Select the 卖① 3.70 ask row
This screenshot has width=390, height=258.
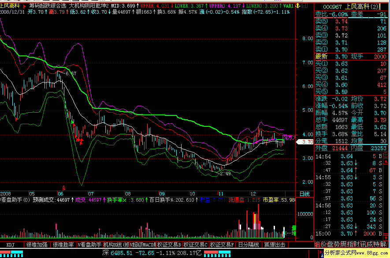point(351,49)
